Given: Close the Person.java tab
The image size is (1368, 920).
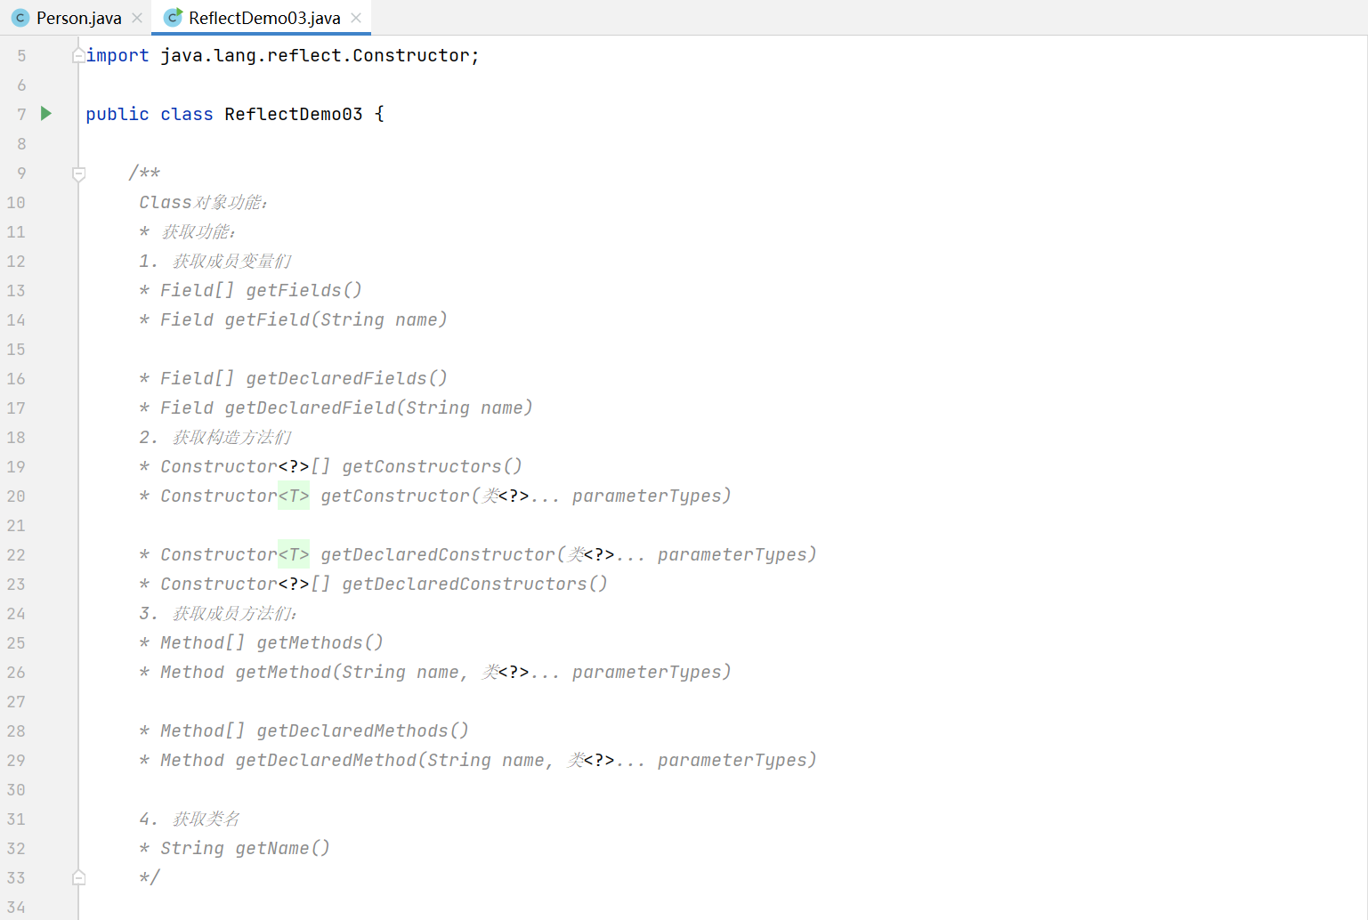Looking at the screenshot, I should tap(137, 18).
